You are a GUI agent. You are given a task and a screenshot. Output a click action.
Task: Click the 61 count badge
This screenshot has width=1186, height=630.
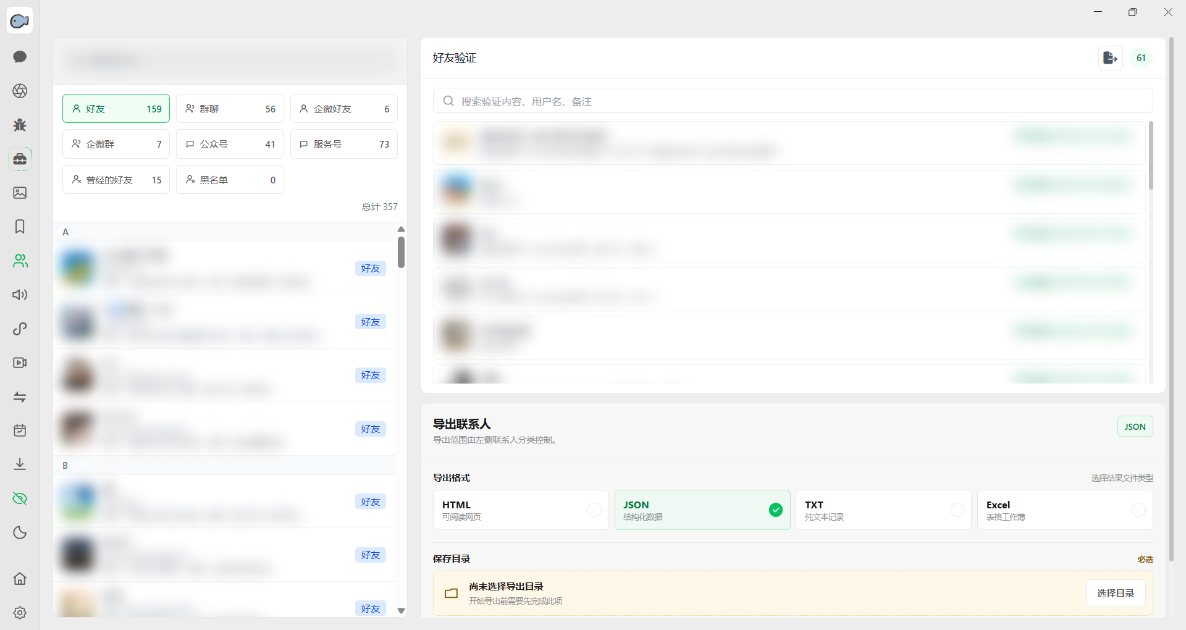1141,58
